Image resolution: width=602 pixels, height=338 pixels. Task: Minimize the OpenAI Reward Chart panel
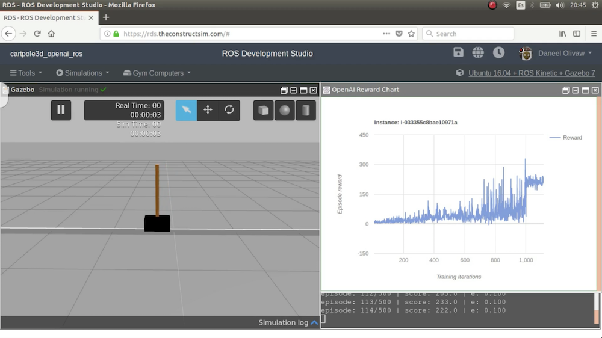point(575,90)
